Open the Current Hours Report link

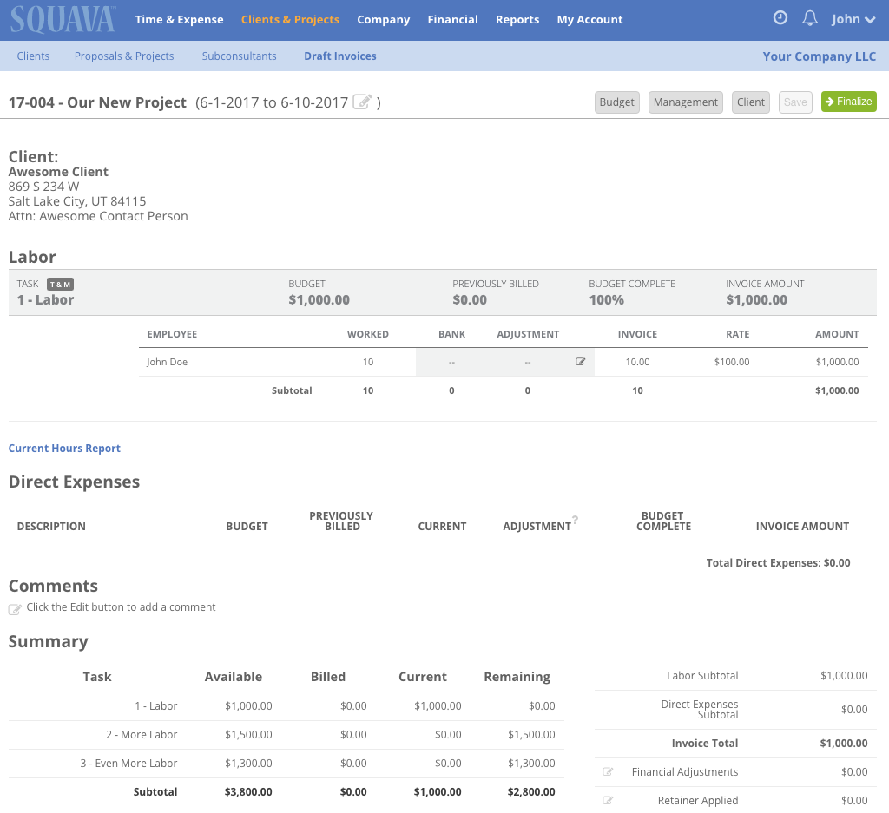(x=64, y=448)
